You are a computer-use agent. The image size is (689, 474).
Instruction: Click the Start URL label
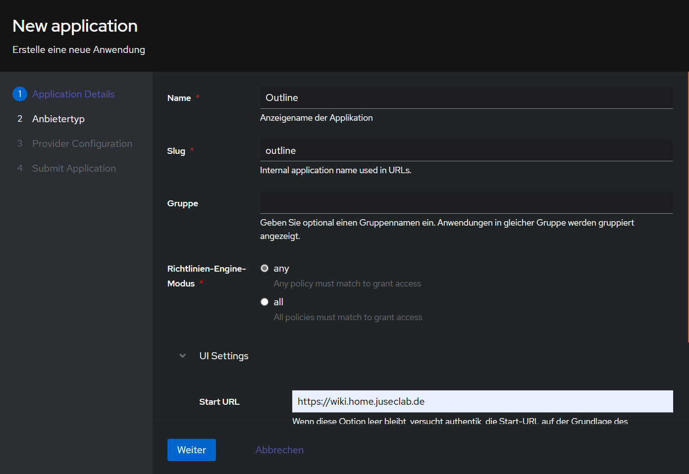(x=219, y=402)
